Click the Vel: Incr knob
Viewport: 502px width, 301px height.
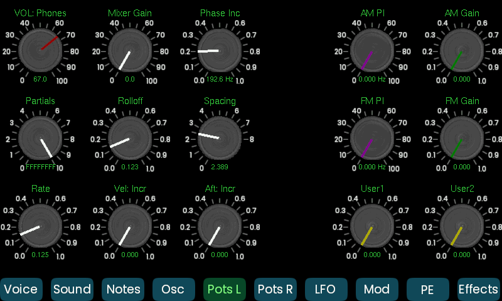130,226
